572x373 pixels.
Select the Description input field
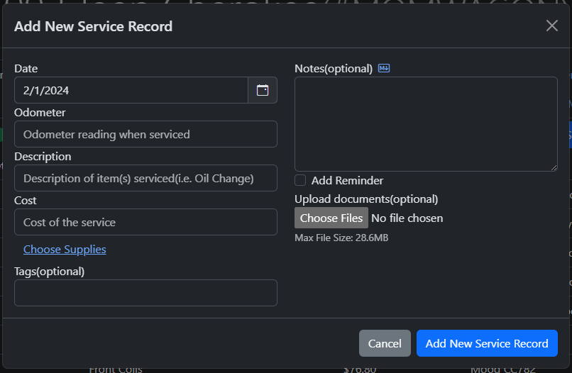coord(145,178)
